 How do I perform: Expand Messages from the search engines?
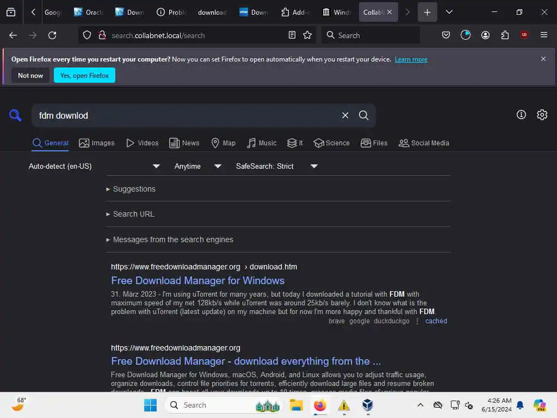(170, 239)
